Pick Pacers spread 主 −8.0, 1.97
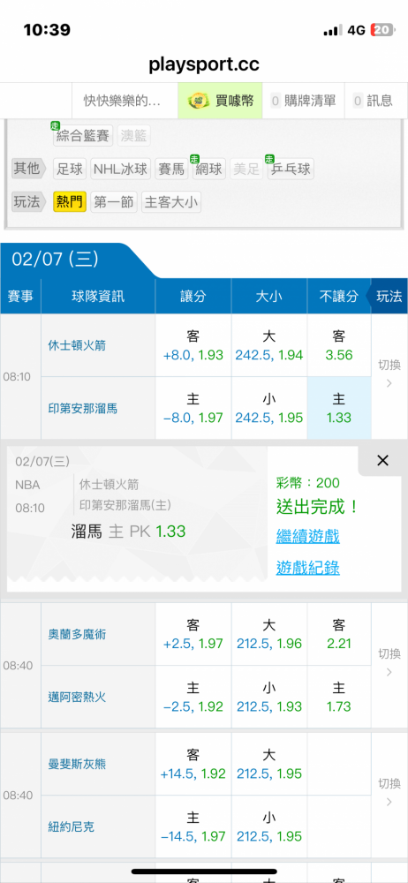This screenshot has width=408, height=883. [x=193, y=408]
